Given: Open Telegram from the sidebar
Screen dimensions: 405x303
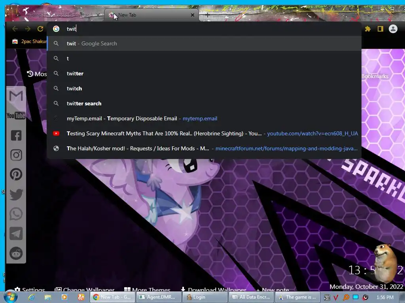Looking at the screenshot, I should [16, 234].
